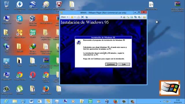The height and width of the screenshot is (104, 185).
Task: Enter full screen mode in VMware toolbar
Action: coord(82,17)
